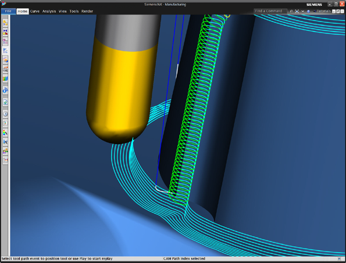Open the Constraint Navigator sidebar icon
The height and width of the screenshot is (263, 346).
pyautogui.click(x=5, y=32)
